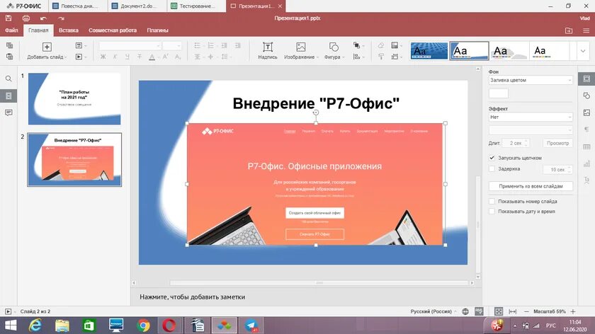The height and width of the screenshot is (334, 595).
Task: Open Заливка цветом background dropdown
Action: pos(531,80)
